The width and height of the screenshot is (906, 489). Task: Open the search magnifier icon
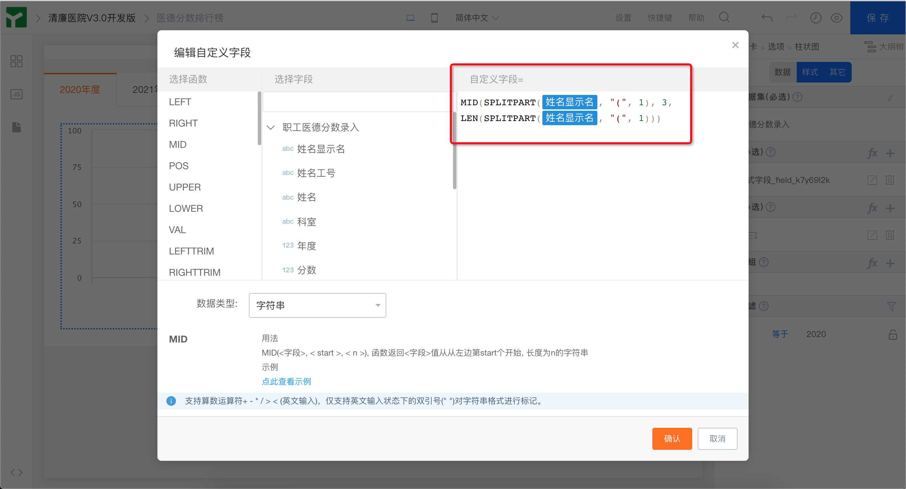click(724, 17)
